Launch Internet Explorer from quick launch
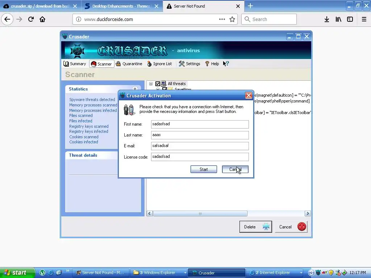 click(x=50, y=273)
